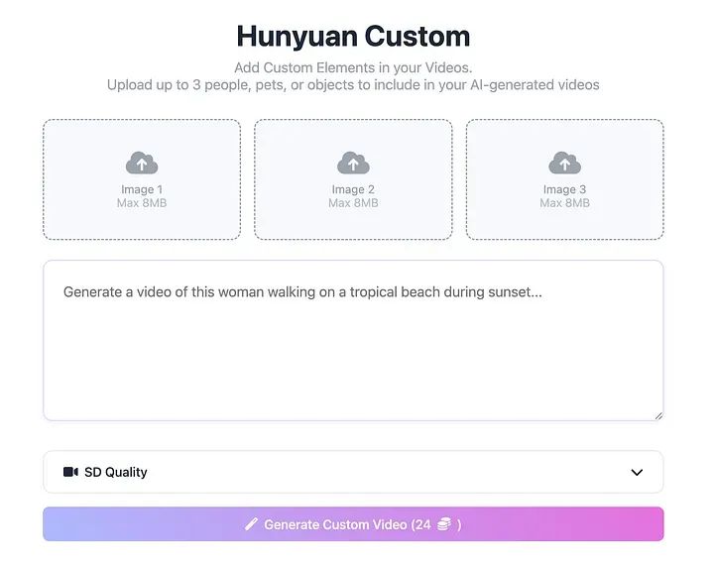Select the Image 3 upload label
This screenshot has width=714, height=564.
(564, 189)
